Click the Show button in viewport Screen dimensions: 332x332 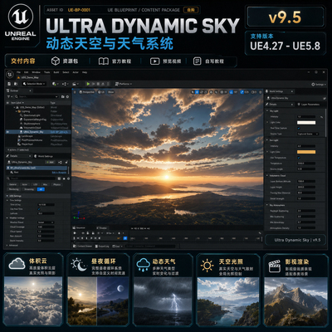[x=110, y=92]
